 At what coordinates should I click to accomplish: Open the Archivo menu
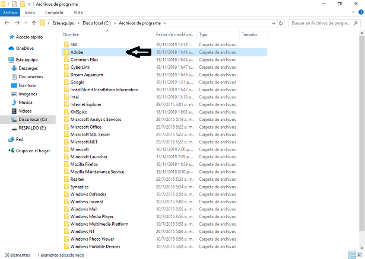pyautogui.click(x=9, y=12)
